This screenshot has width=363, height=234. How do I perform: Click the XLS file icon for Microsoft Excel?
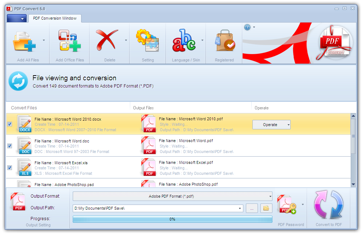coord(24,168)
